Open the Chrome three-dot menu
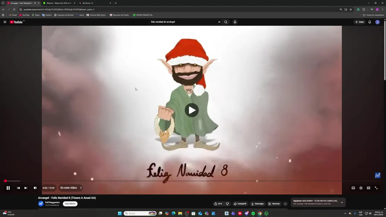 click(382, 9)
